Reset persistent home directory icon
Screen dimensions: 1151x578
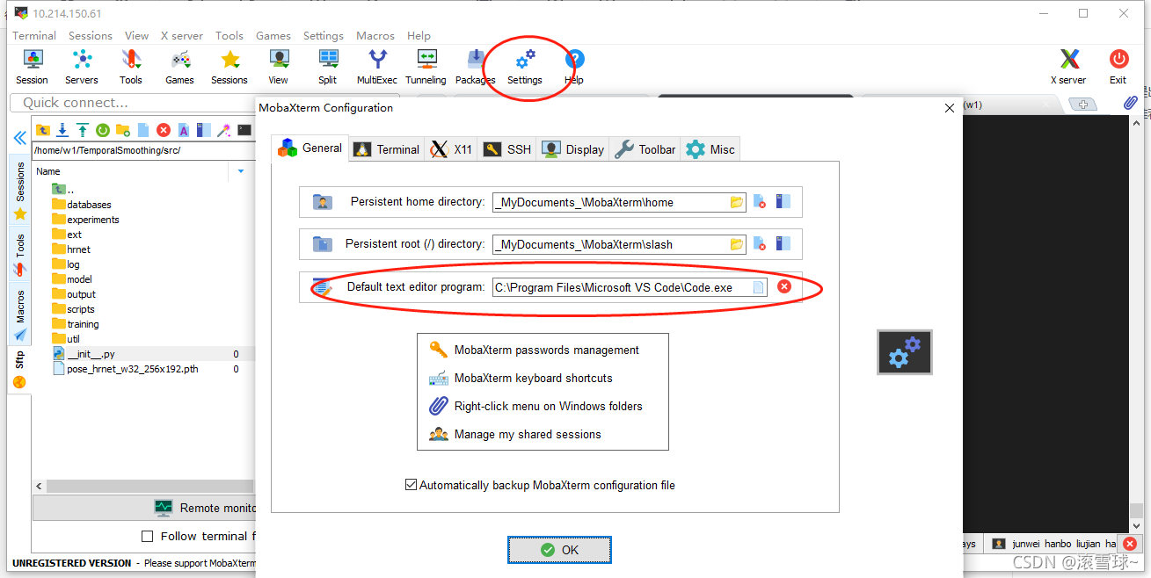pos(761,202)
